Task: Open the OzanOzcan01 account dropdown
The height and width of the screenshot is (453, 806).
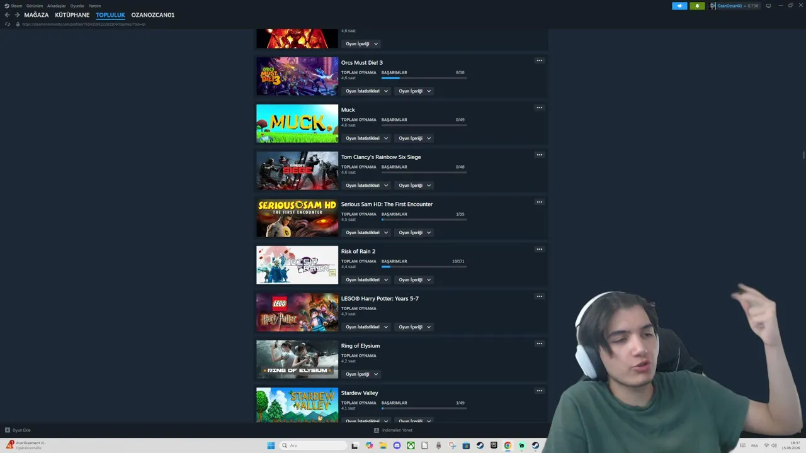Action: tap(737, 6)
